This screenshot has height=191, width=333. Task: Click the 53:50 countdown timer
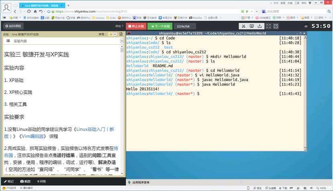pyautogui.click(x=321, y=26)
